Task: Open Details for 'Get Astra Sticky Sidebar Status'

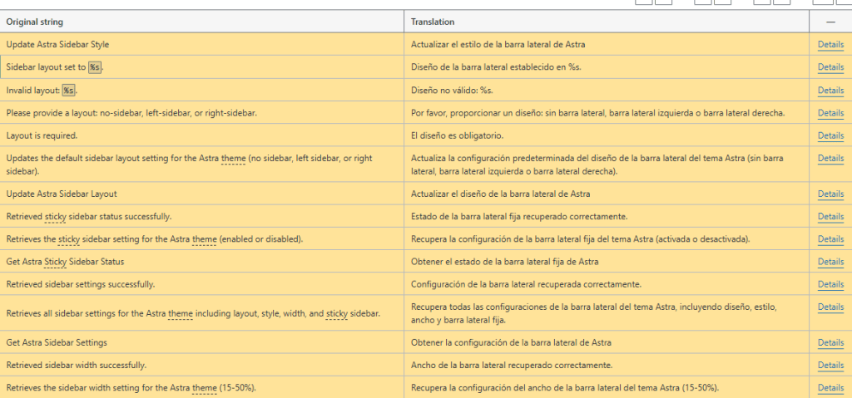Action: coord(830,262)
